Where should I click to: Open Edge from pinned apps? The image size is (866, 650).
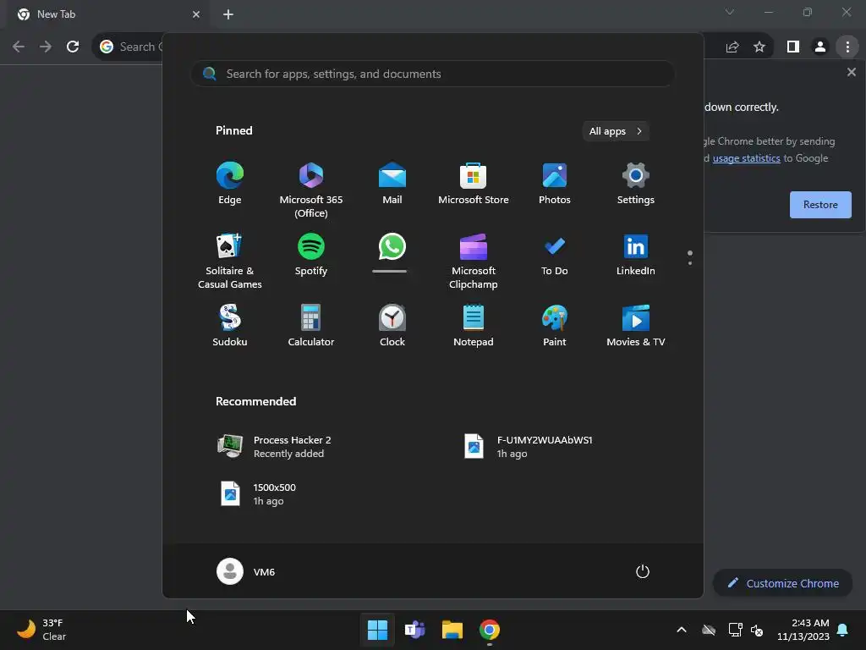click(230, 184)
